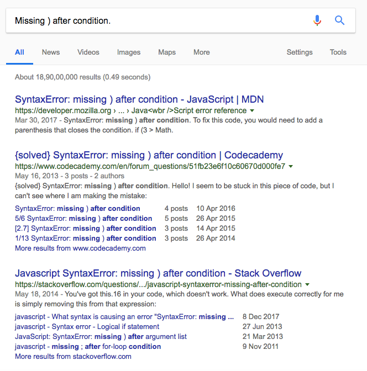Expand the arrow next to developer.mozilla.org URL
The image size is (367, 371).
tap(252, 110)
